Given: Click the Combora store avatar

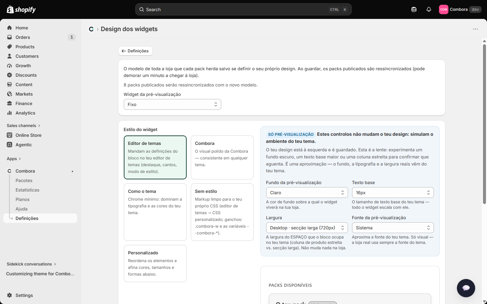Looking at the screenshot, I should coord(444,9).
